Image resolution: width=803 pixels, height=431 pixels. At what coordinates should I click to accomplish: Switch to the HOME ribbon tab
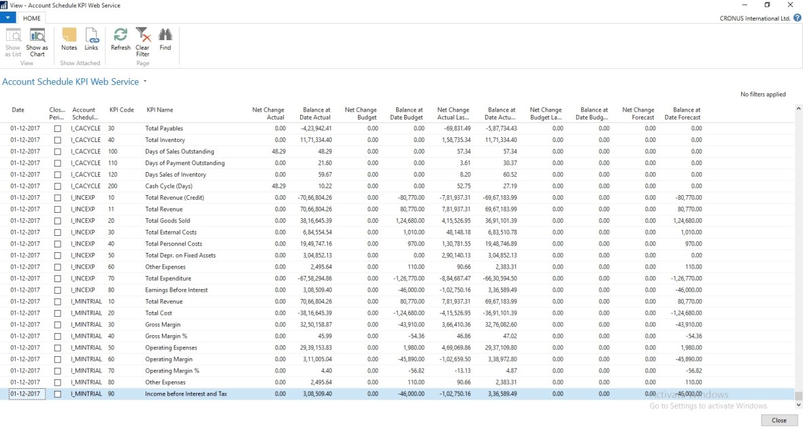[x=31, y=18]
